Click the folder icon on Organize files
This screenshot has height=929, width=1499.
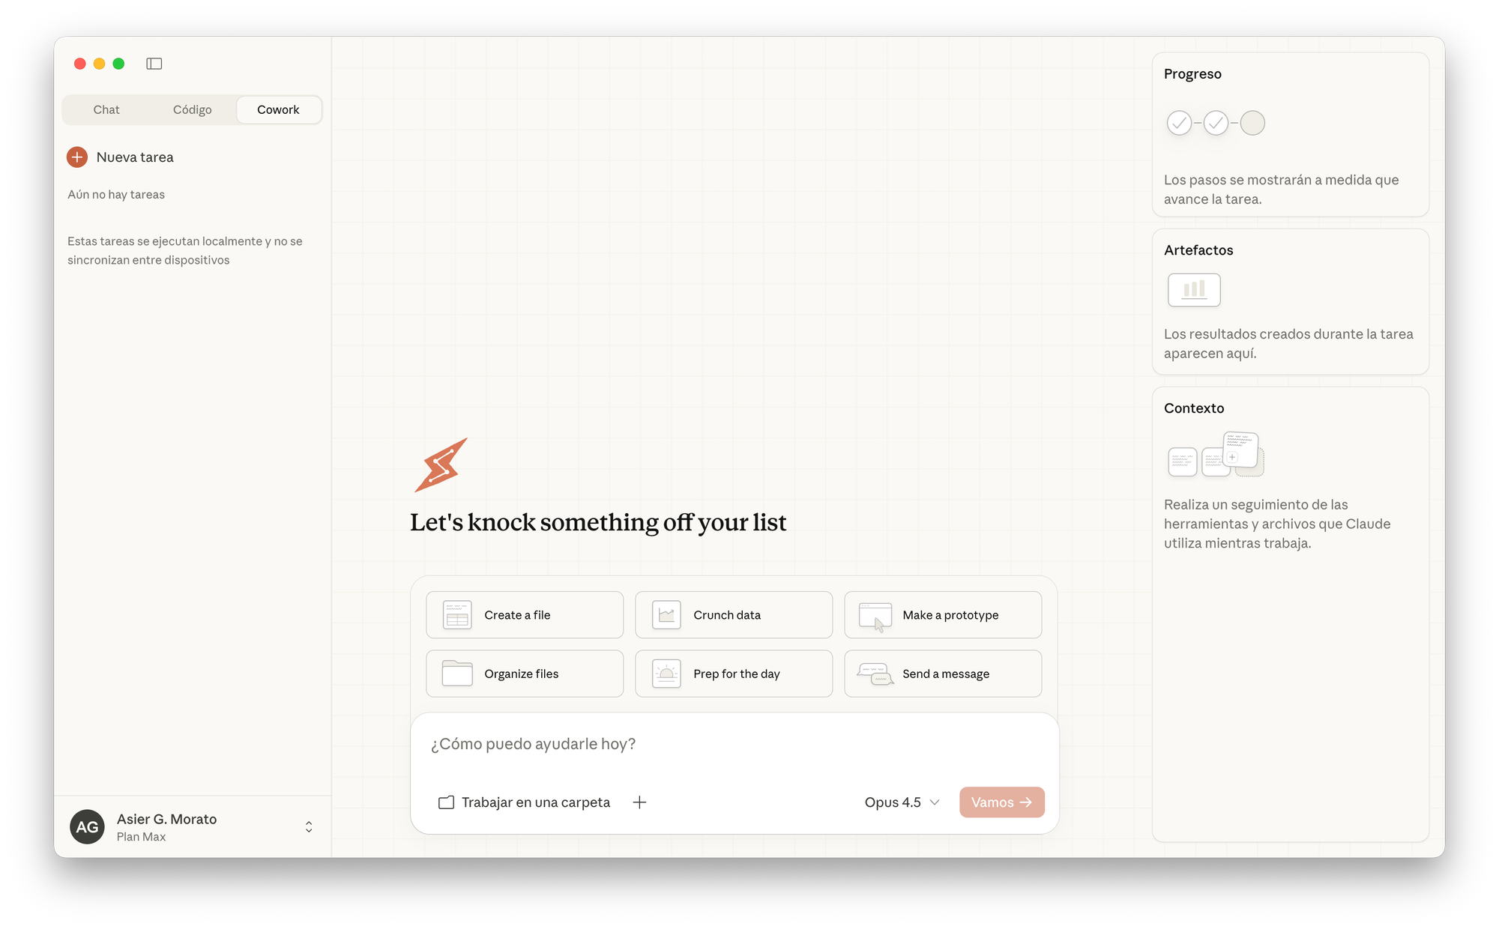(x=457, y=674)
